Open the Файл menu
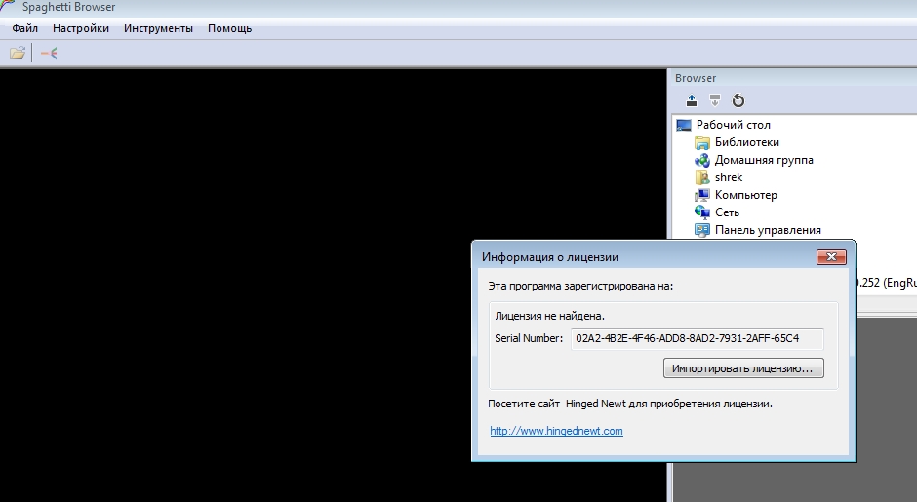This screenshot has width=917, height=502. (x=24, y=28)
